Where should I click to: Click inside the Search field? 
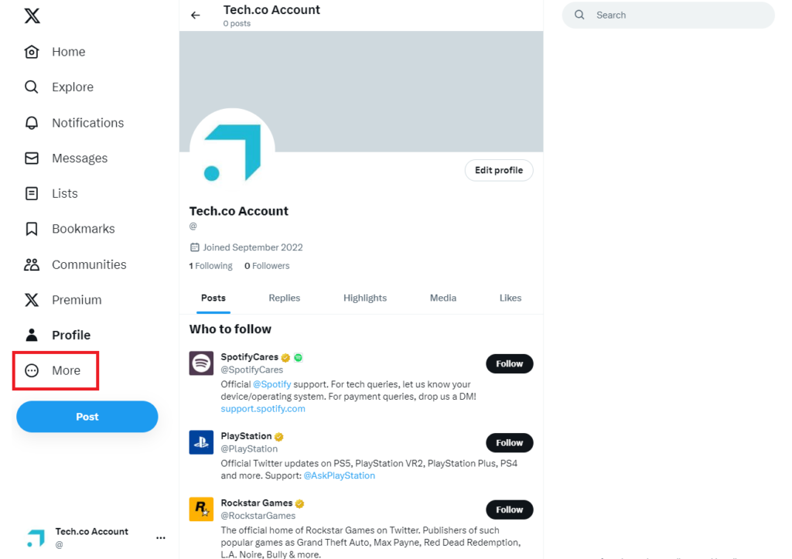tap(667, 15)
